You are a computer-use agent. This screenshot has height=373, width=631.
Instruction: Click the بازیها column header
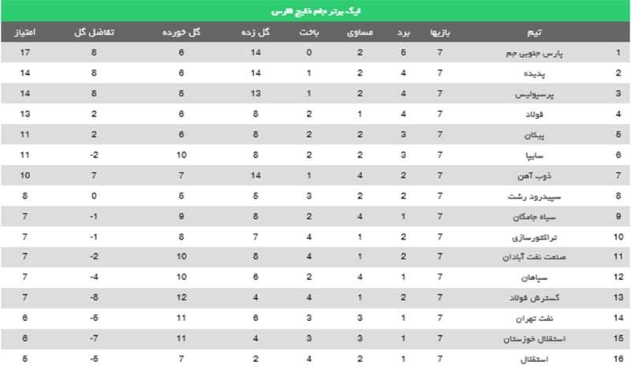point(440,32)
